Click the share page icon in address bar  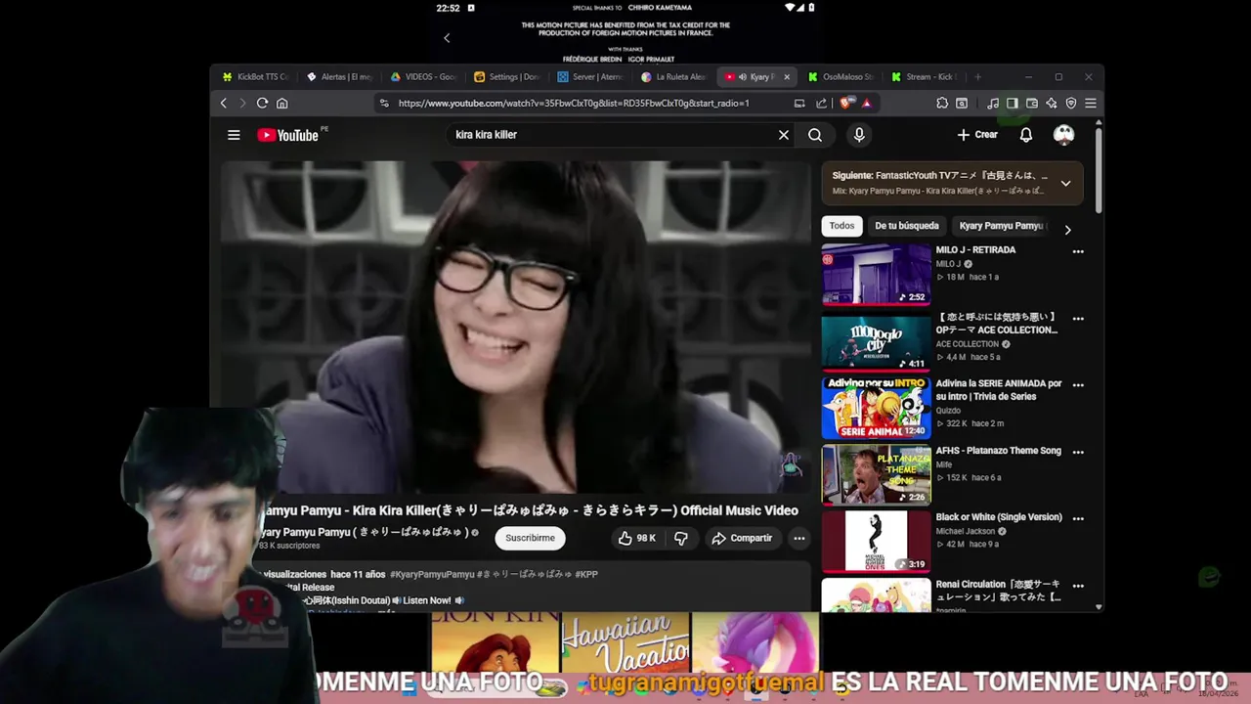pyautogui.click(x=821, y=103)
